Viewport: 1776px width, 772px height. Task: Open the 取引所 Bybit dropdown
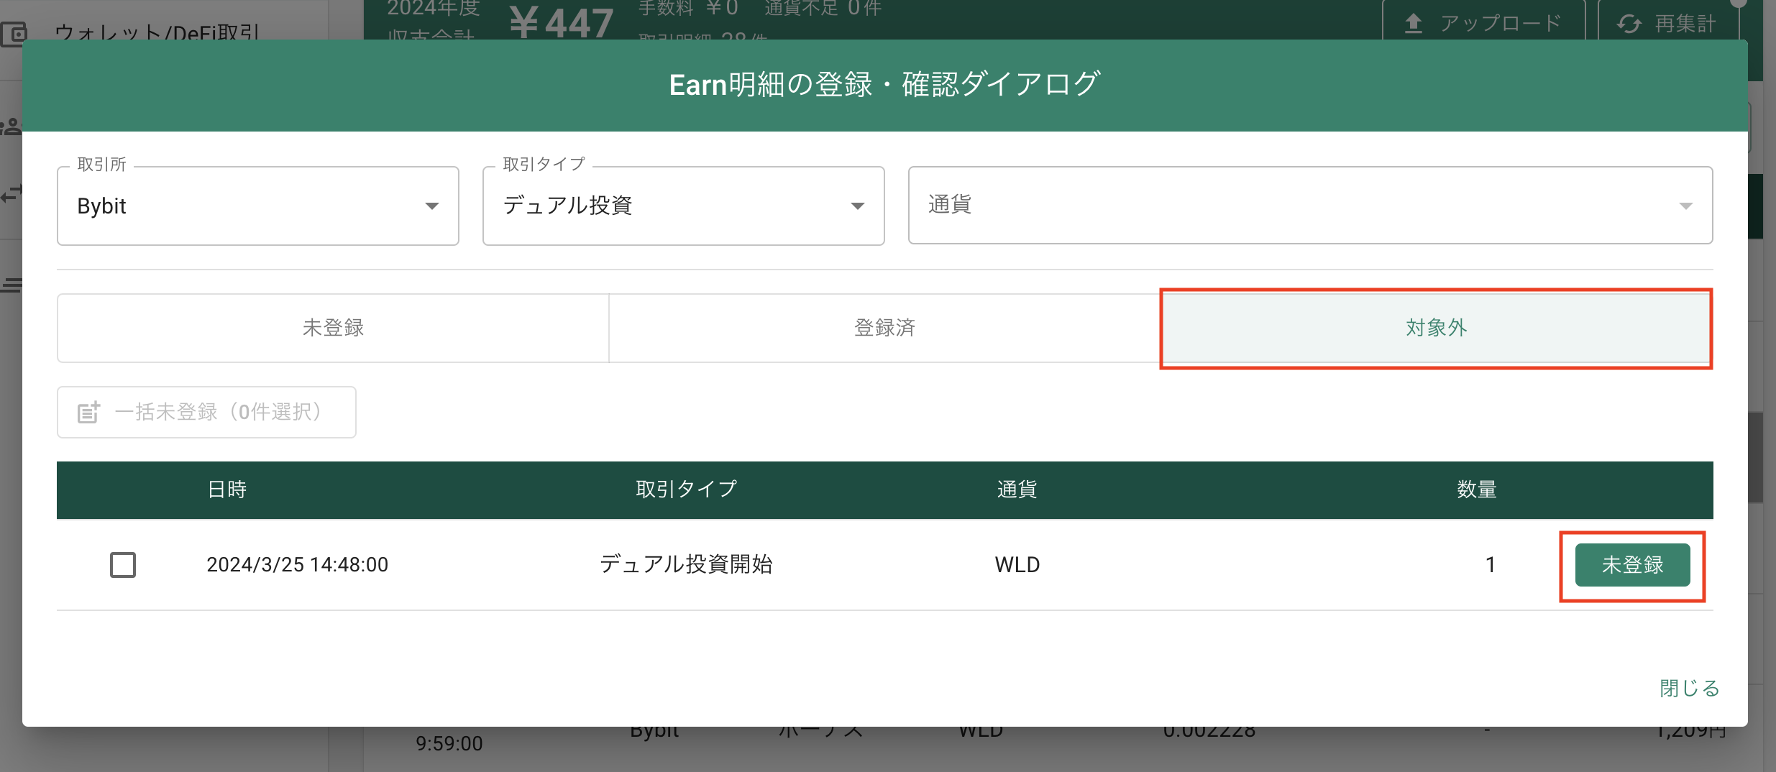[257, 206]
